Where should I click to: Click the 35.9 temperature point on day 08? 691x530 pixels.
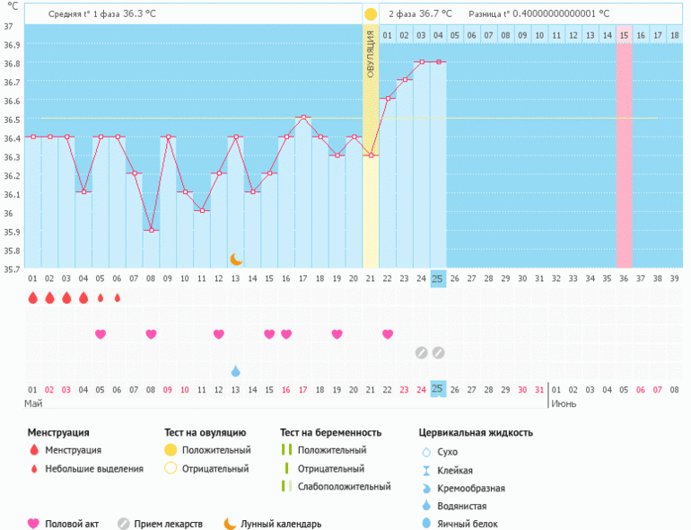151,231
